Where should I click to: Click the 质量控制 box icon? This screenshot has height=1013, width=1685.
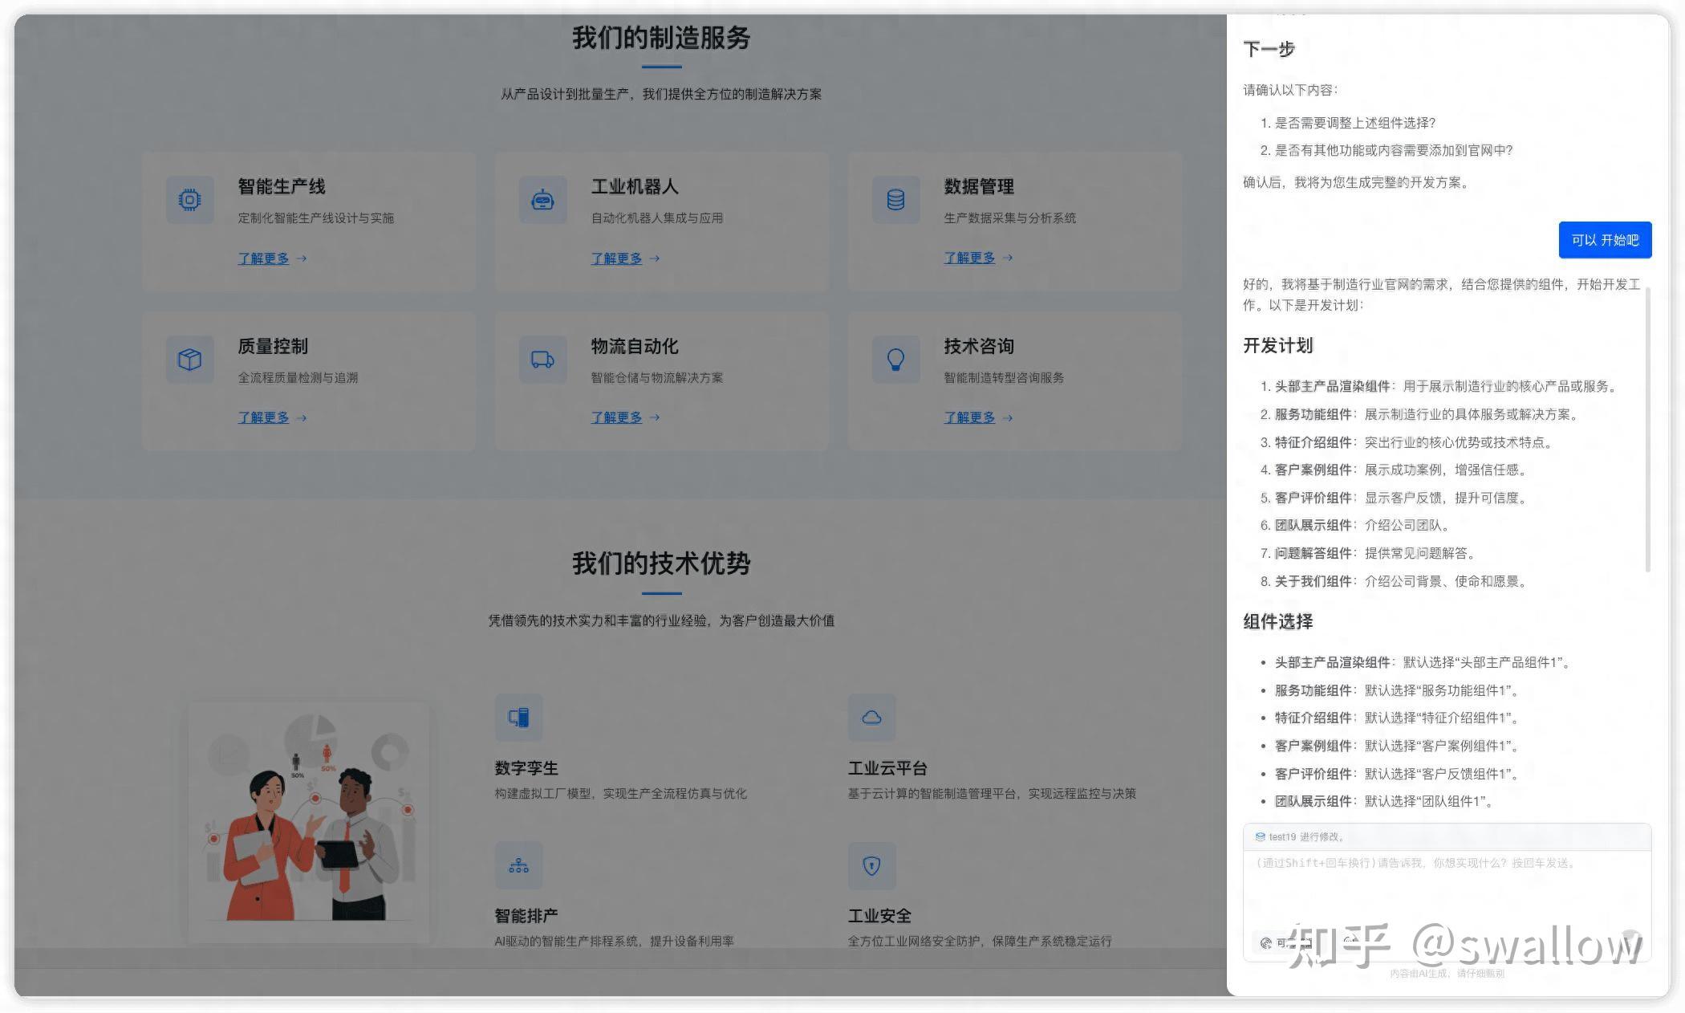point(189,359)
